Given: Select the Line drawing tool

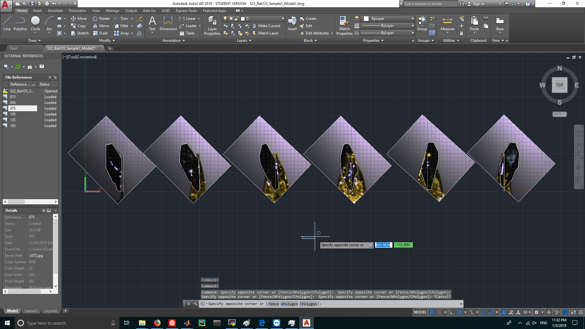Looking at the screenshot, I should tap(7, 24).
